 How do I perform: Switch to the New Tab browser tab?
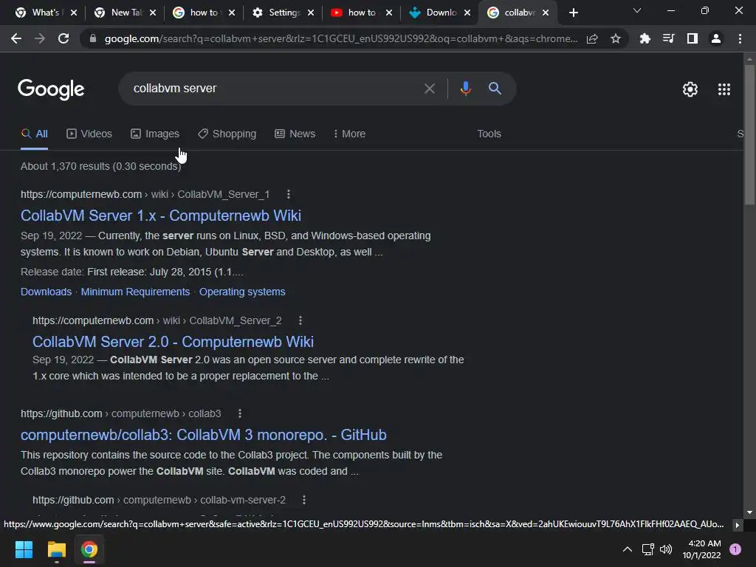120,13
